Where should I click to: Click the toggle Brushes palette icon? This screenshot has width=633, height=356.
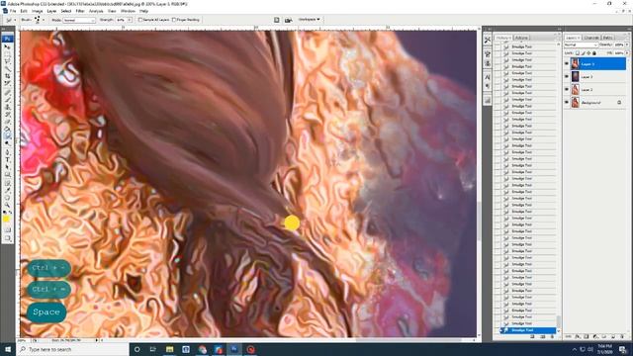click(x=277, y=20)
